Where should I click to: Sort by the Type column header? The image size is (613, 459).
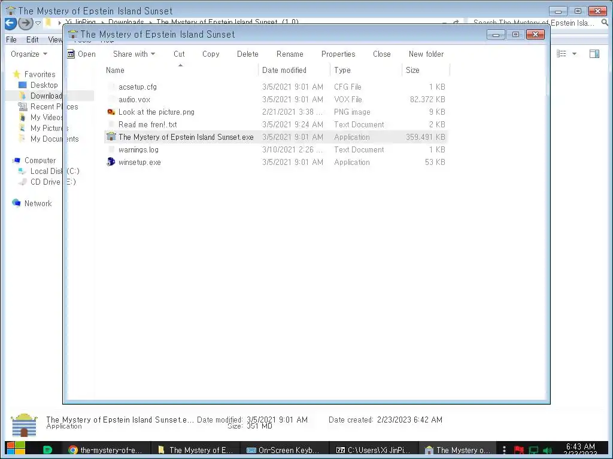pyautogui.click(x=342, y=71)
